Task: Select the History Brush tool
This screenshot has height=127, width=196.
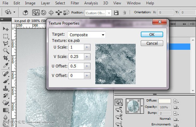Action: pos(6,95)
